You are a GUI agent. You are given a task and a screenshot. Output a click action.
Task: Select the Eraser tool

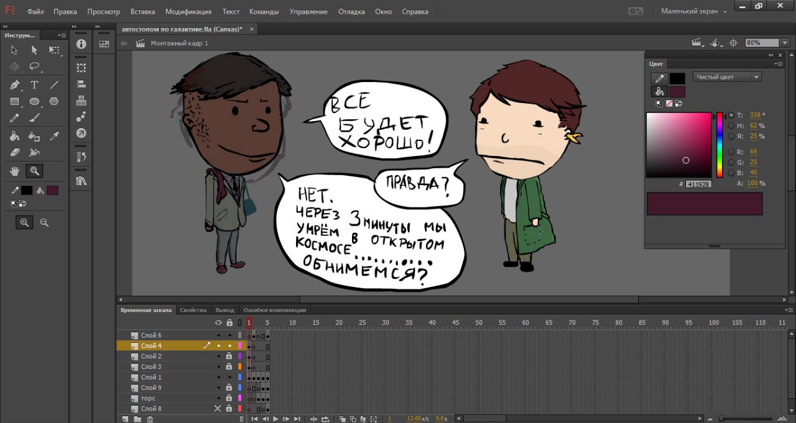(x=15, y=152)
